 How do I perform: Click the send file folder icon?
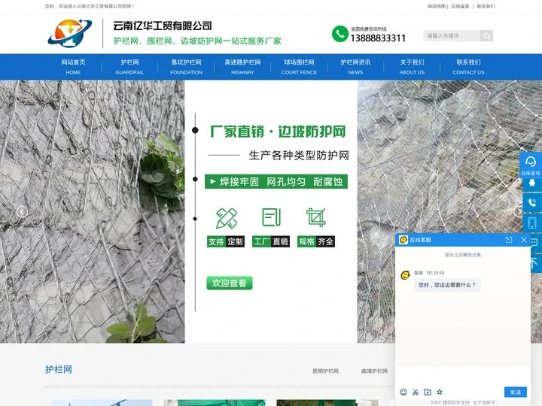(x=428, y=392)
